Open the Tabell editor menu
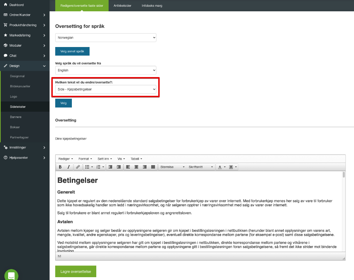354x280 pixels. point(136,159)
